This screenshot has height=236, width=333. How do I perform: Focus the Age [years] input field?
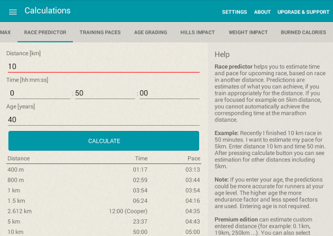104,119
